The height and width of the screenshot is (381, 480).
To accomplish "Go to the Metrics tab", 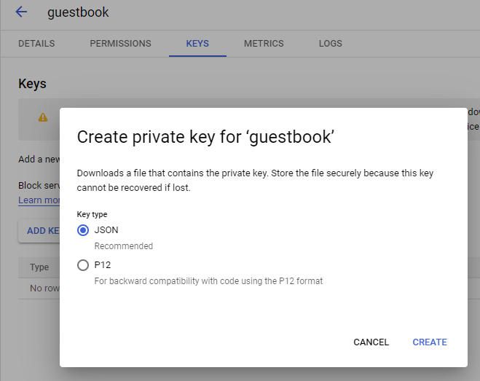I will pyautogui.click(x=264, y=44).
